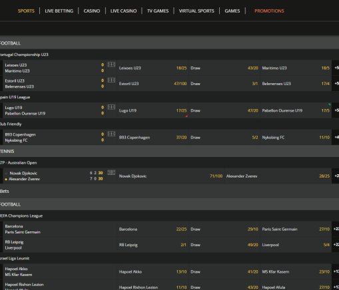Viewport: 339px width, 290px height.
Task: Open TV GAMES tab
Action: click(x=158, y=11)
